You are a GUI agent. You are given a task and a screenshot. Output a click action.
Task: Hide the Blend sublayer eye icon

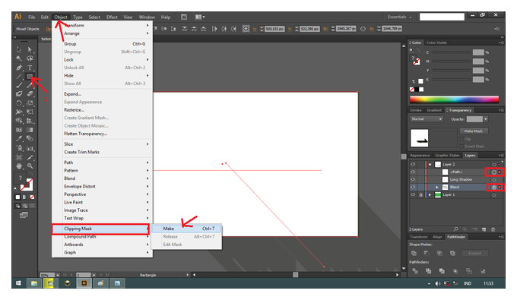(x=413, y=187)
